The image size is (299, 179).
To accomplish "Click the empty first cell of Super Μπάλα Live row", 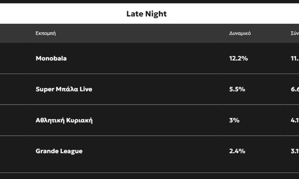I will tap(15, 89).
